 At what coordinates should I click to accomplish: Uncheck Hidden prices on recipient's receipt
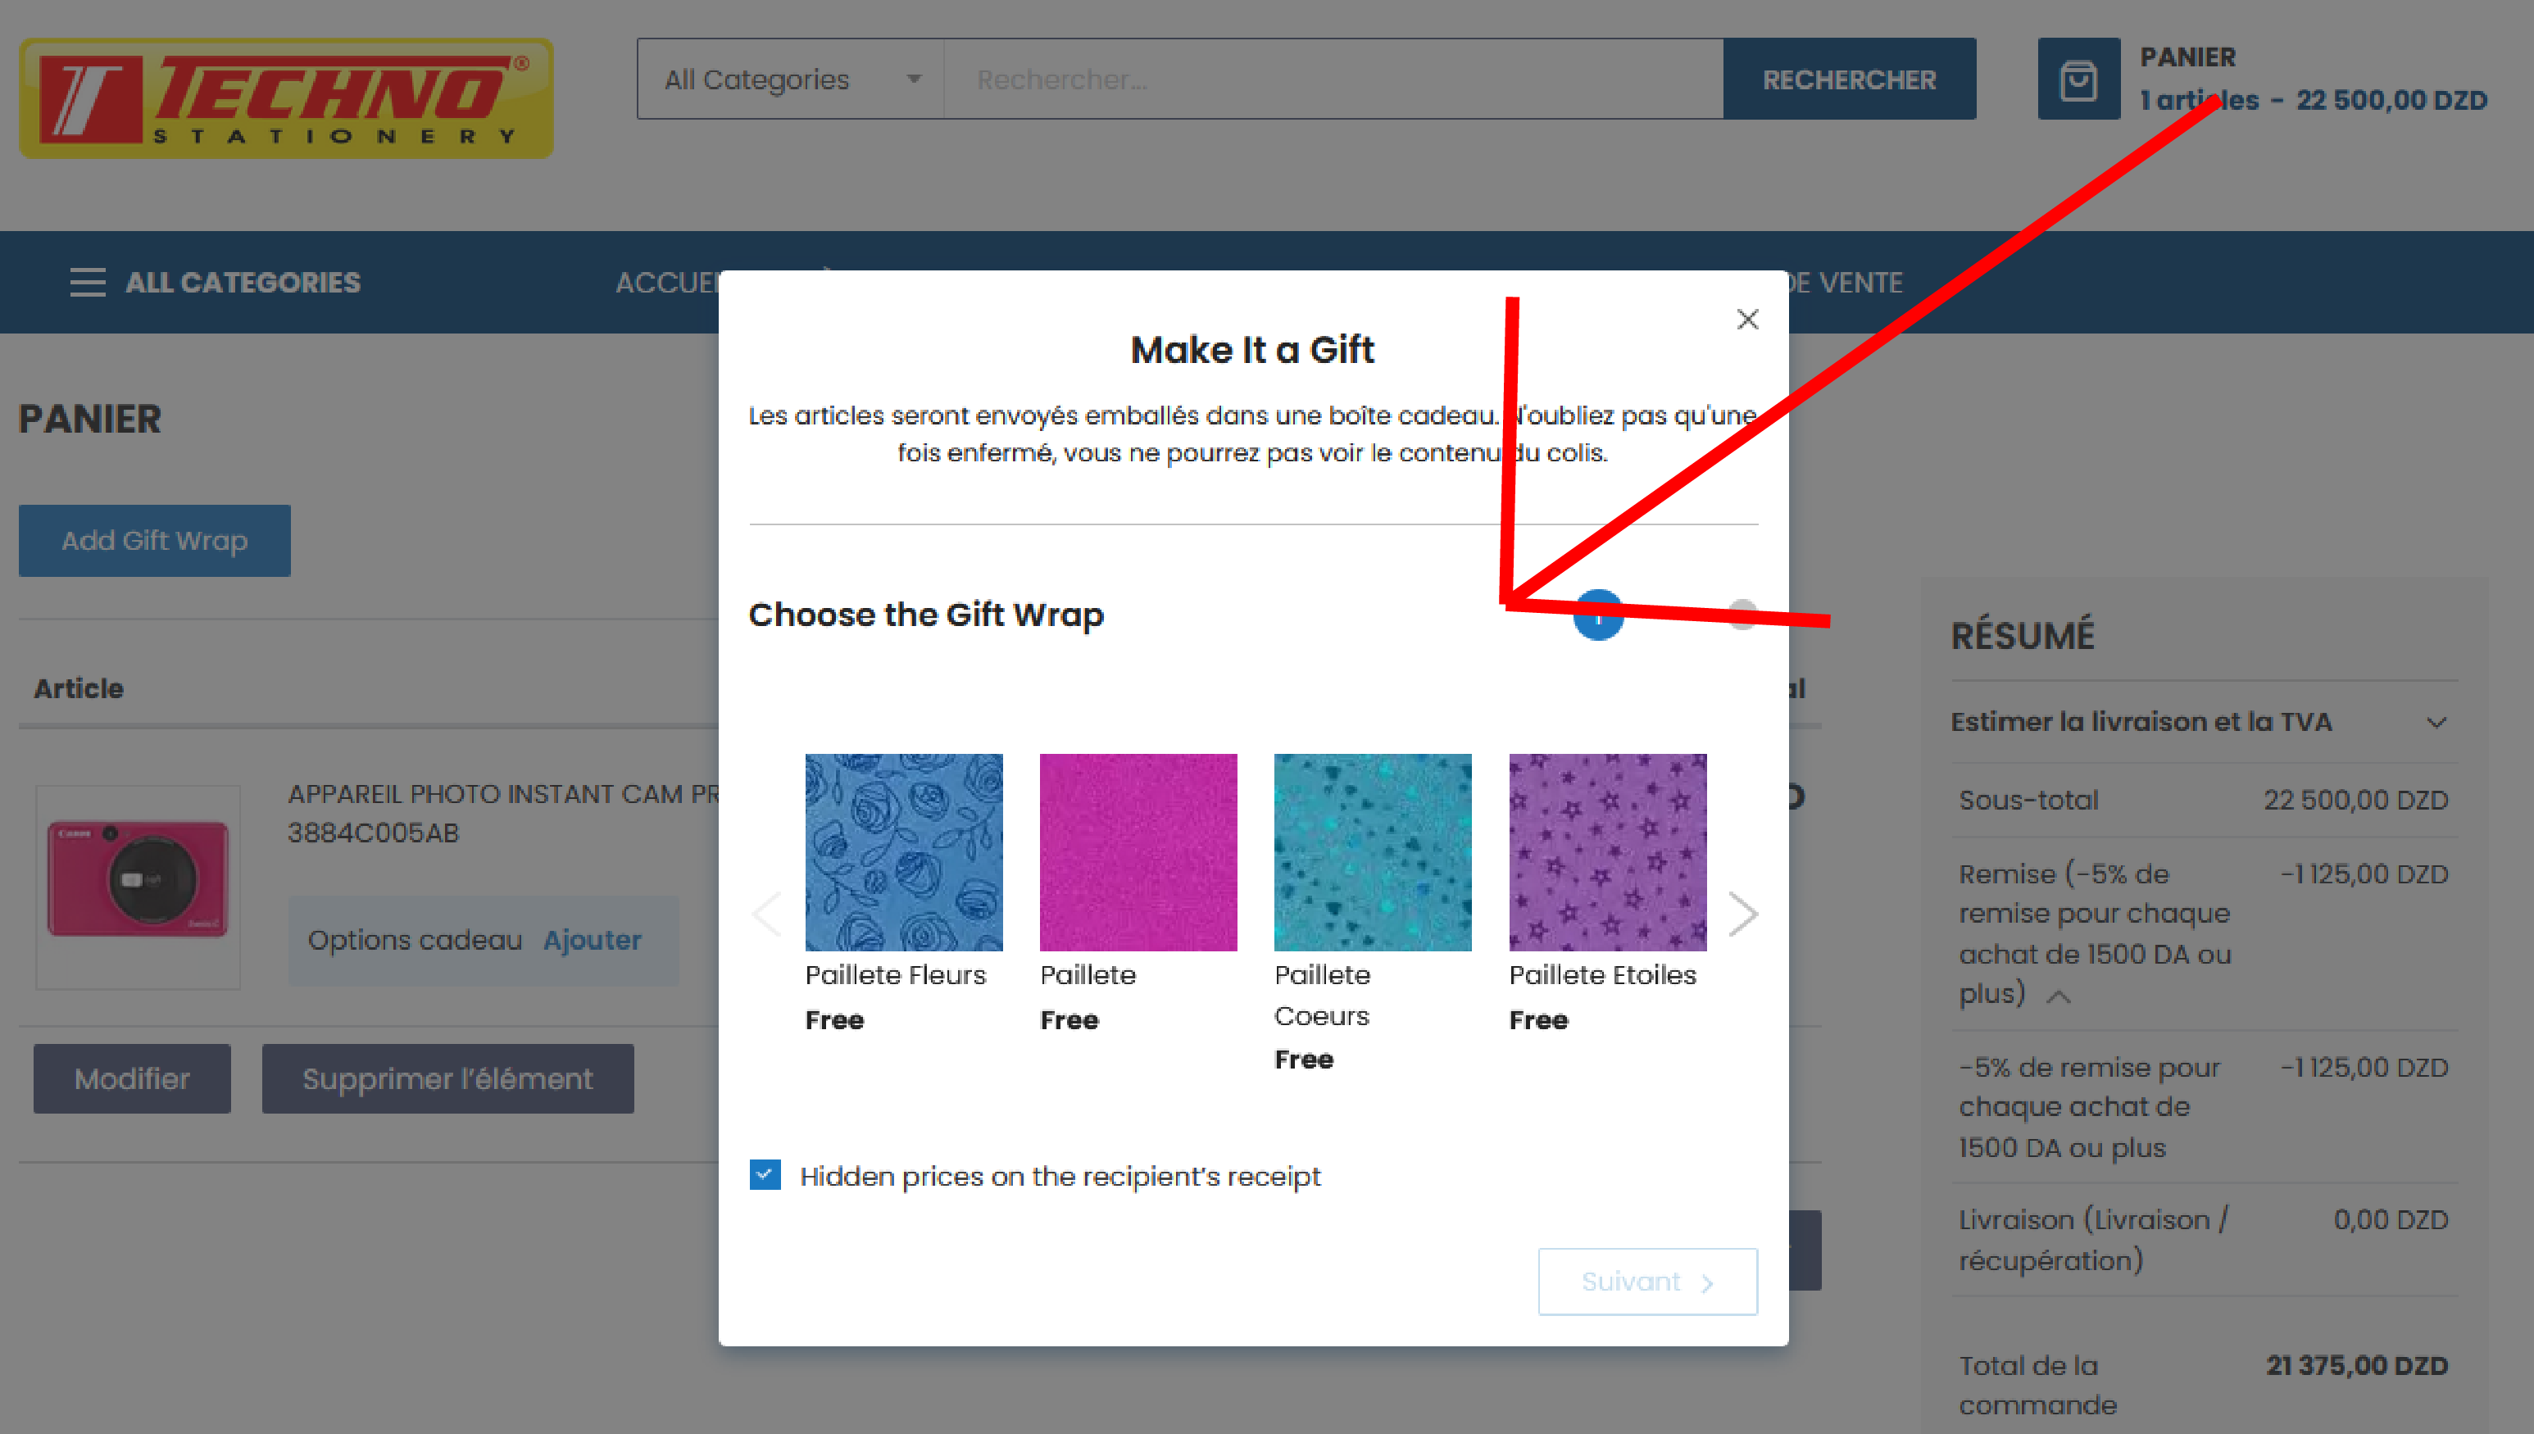(765, 1175)
